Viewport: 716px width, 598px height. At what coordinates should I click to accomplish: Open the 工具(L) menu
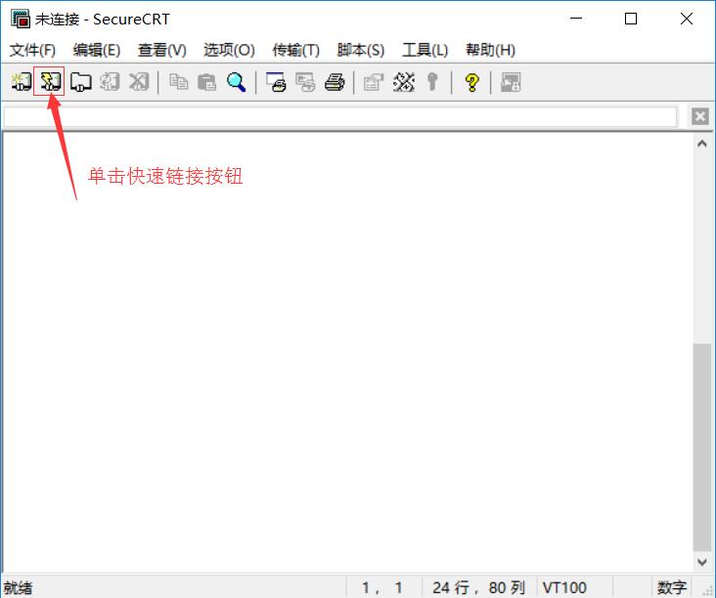(x=425, y=50)
